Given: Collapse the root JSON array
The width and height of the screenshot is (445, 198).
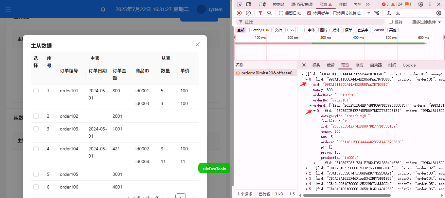Looking at the screenshot, I should 303,74.
